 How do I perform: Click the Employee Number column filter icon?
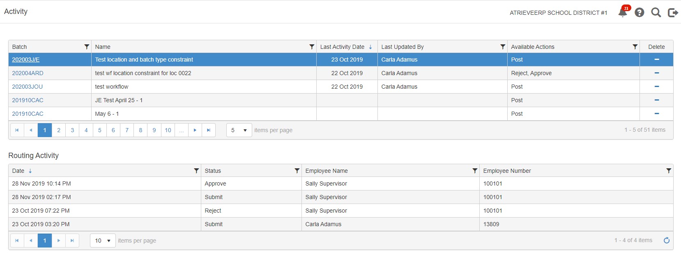coord(669,171)
